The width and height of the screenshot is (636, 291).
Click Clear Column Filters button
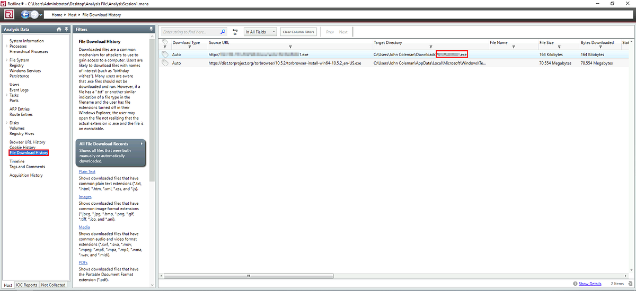pyautogui.click(x=298, y=32)
